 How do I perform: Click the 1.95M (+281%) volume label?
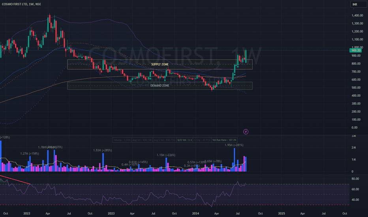[234, 145]
